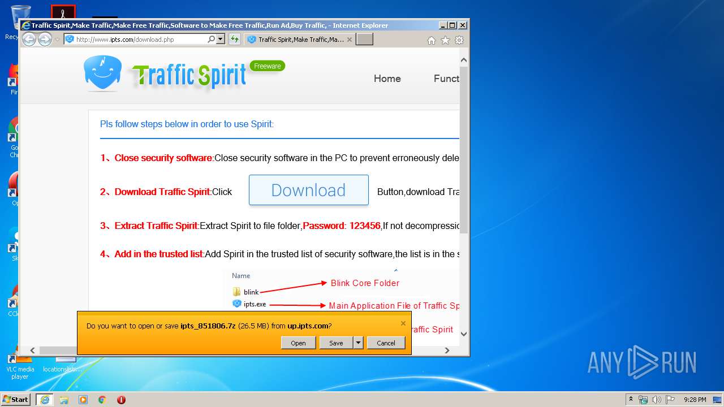The width and height of the screenshot is (724, 407).
Task: Open the IE Home icon
Action: point(432,40)
